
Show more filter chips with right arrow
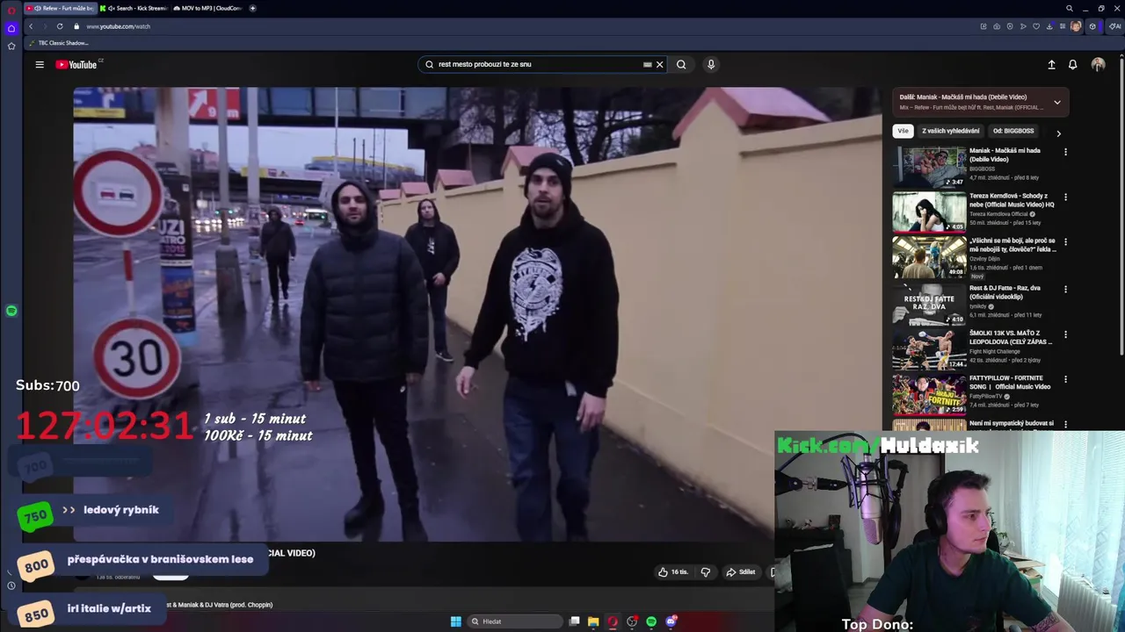tap(1058, 133)
